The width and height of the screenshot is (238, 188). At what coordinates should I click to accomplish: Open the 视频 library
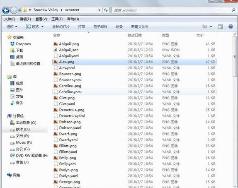pos(17,83)
